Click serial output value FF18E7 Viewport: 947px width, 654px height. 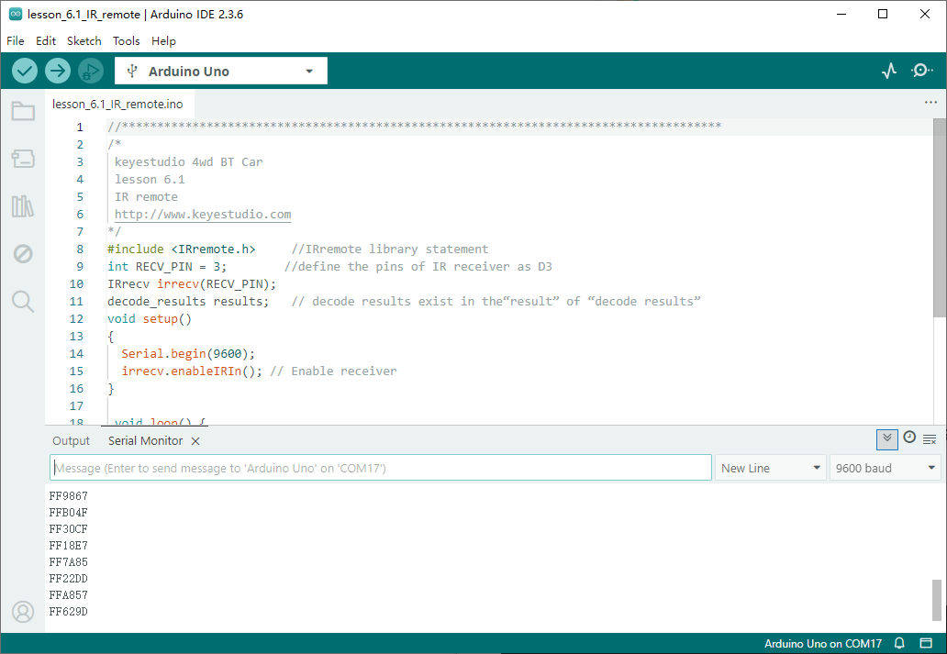68,546
